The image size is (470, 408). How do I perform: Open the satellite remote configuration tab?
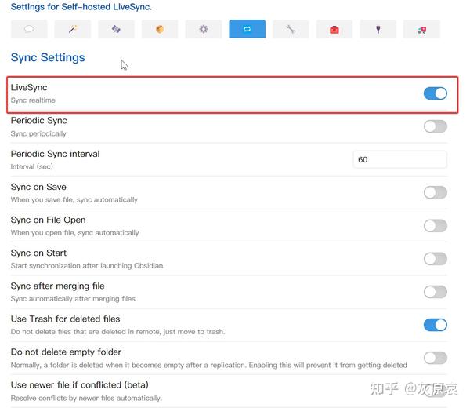[116, 29]
